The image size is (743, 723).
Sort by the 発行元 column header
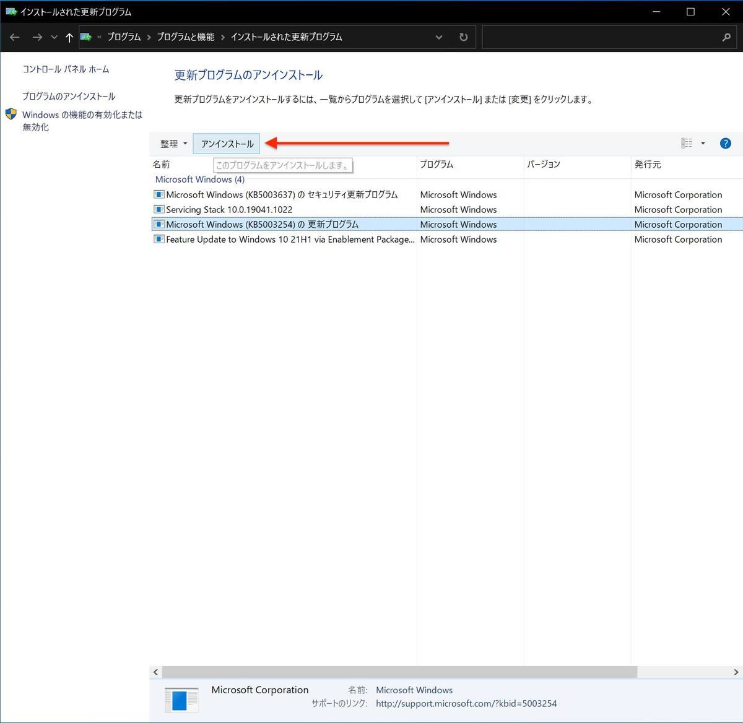(648, 164)
